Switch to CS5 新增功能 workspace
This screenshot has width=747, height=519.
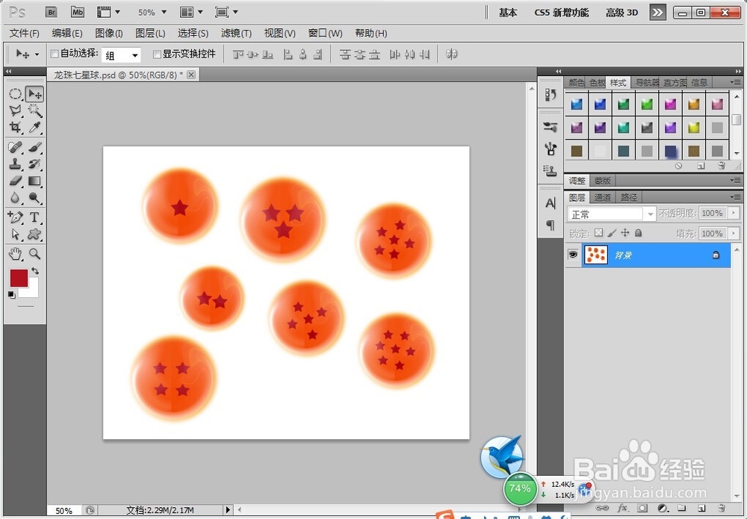coord(562,13)
